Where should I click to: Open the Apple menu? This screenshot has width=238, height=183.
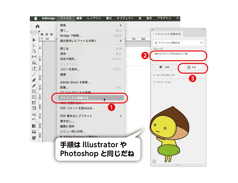(x=36, y=18)
